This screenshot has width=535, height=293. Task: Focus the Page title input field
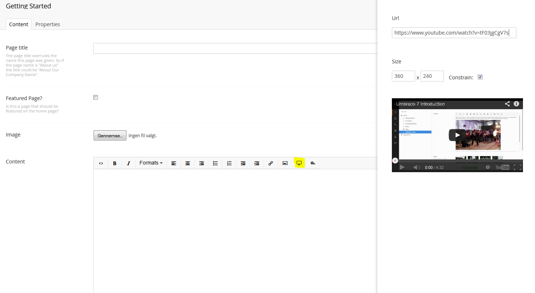click(x=235, y=48)
